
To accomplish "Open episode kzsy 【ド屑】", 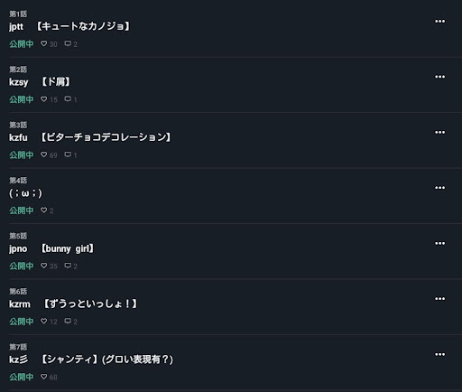I will 40,82.
